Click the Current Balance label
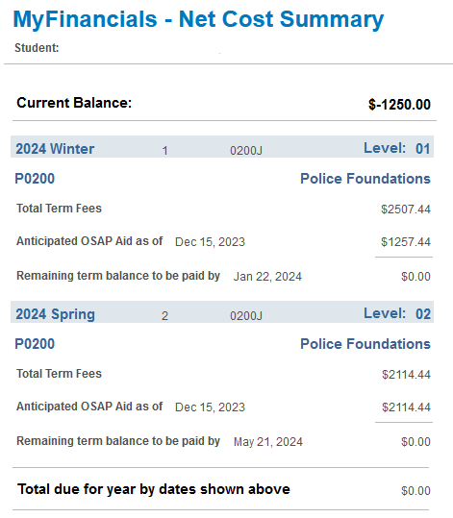 click(x=74, y=103)
